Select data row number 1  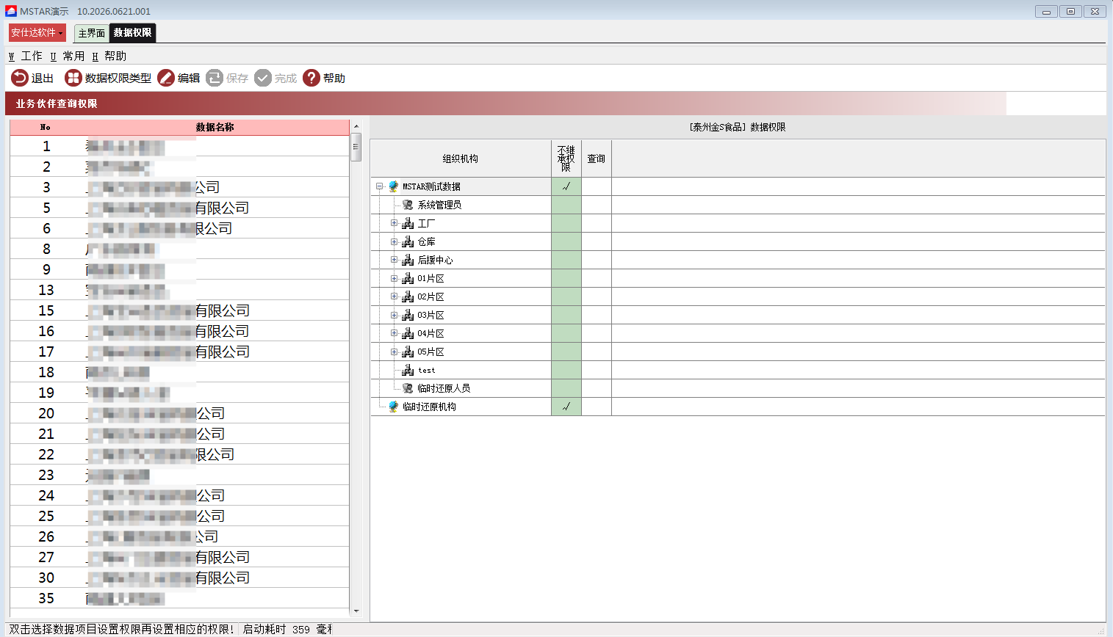pos(179,146)
